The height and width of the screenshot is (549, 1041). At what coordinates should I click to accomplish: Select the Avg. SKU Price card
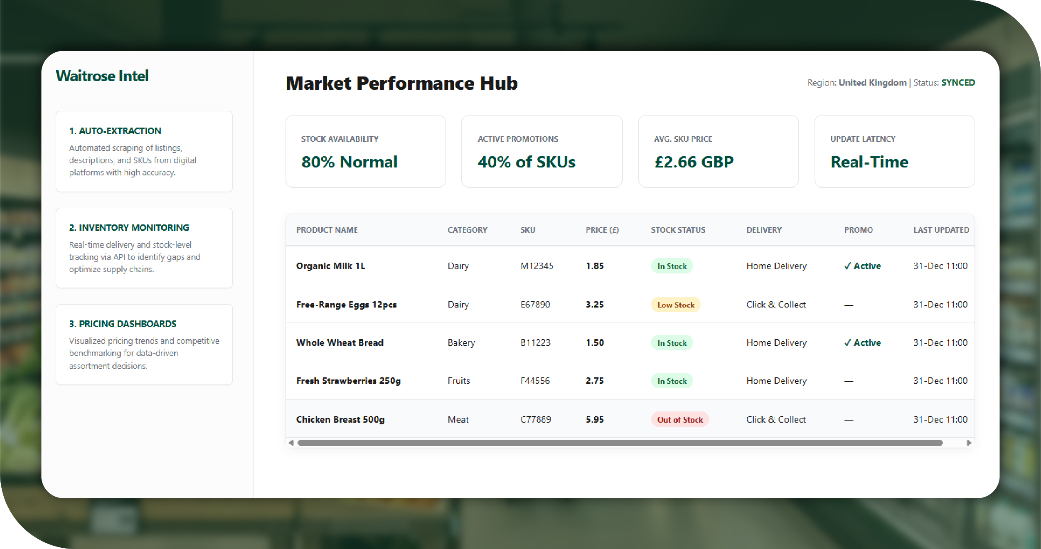point(718,151)
